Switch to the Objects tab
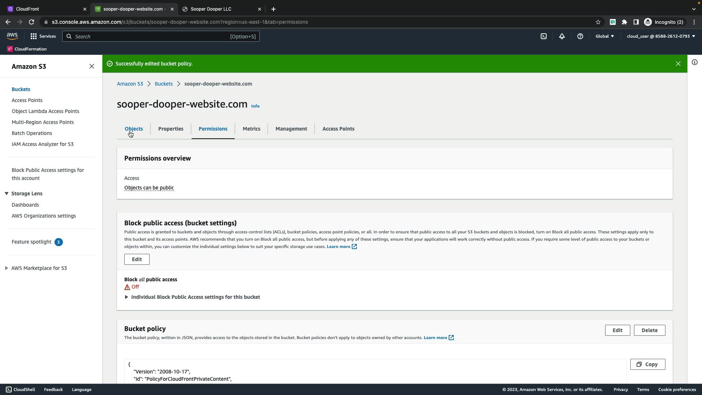Image resolution: width=702 pixels, height=395 pixels. pyautogui.click(x=134, y=129)
